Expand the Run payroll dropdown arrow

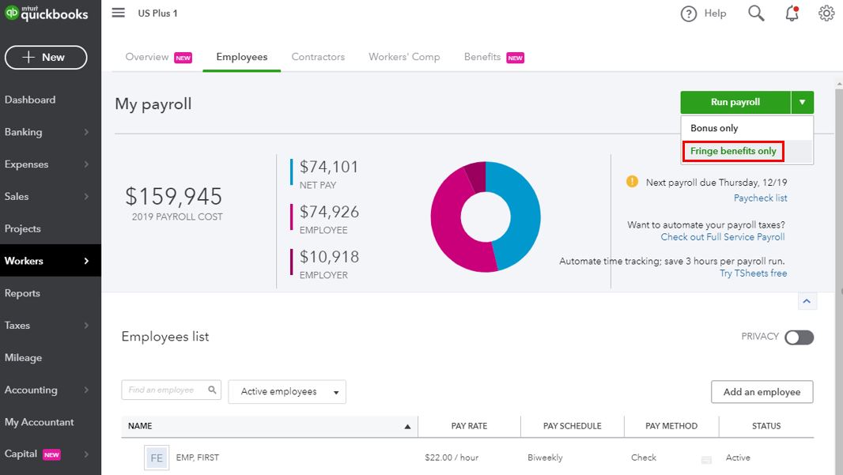pos(802,102)
